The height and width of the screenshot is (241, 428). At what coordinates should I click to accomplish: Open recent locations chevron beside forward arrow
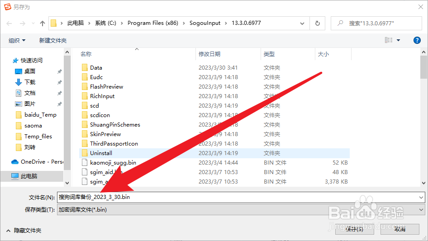click(x=33, y=24)
